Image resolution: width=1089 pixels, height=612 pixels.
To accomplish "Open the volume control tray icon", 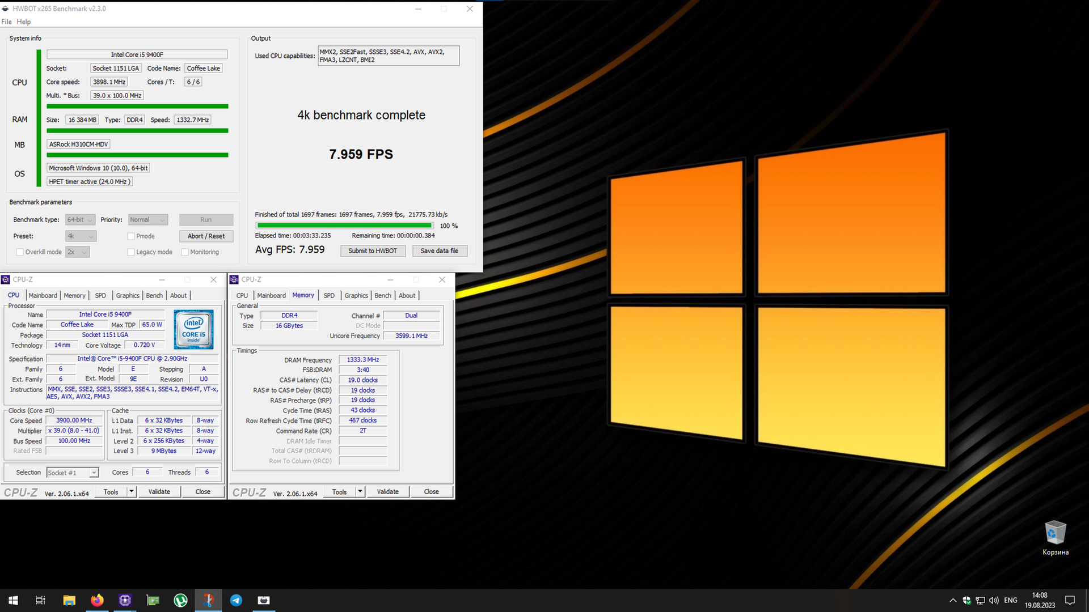I will (994, 600).
